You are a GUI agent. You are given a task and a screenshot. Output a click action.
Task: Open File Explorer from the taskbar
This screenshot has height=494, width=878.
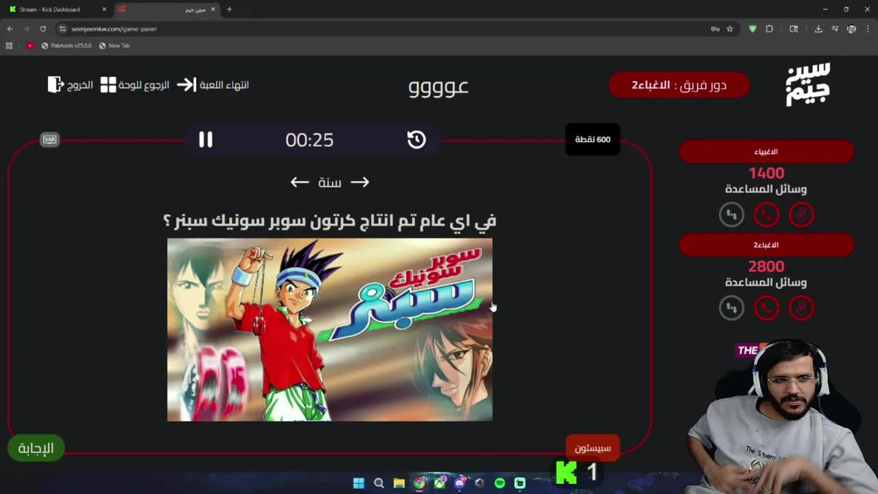[399, 483]
